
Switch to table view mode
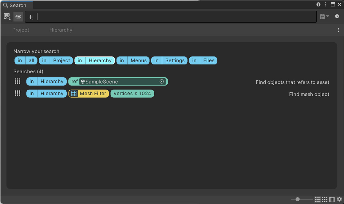(332, 199)
